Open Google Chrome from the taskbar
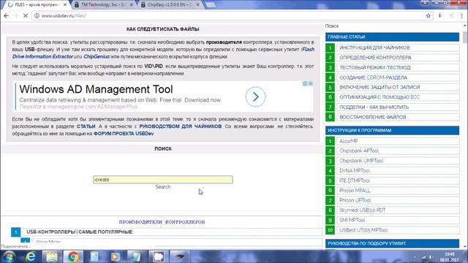 [x=73, y=256]
